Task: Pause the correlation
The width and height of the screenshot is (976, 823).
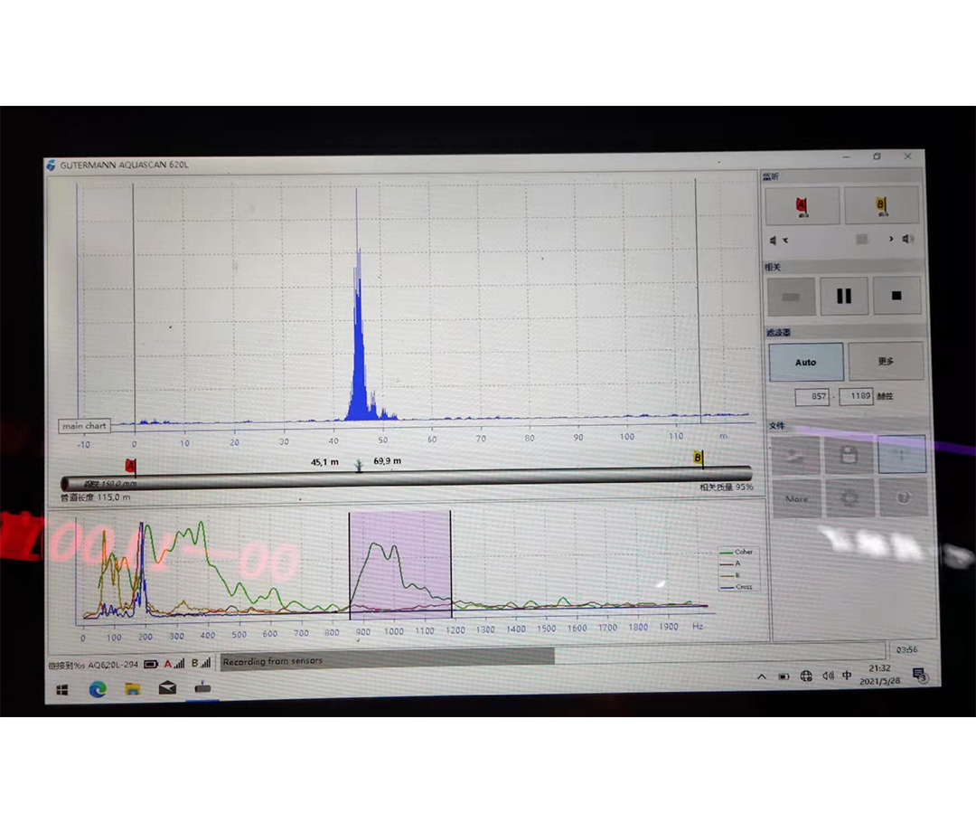Action: pos(843,296)
